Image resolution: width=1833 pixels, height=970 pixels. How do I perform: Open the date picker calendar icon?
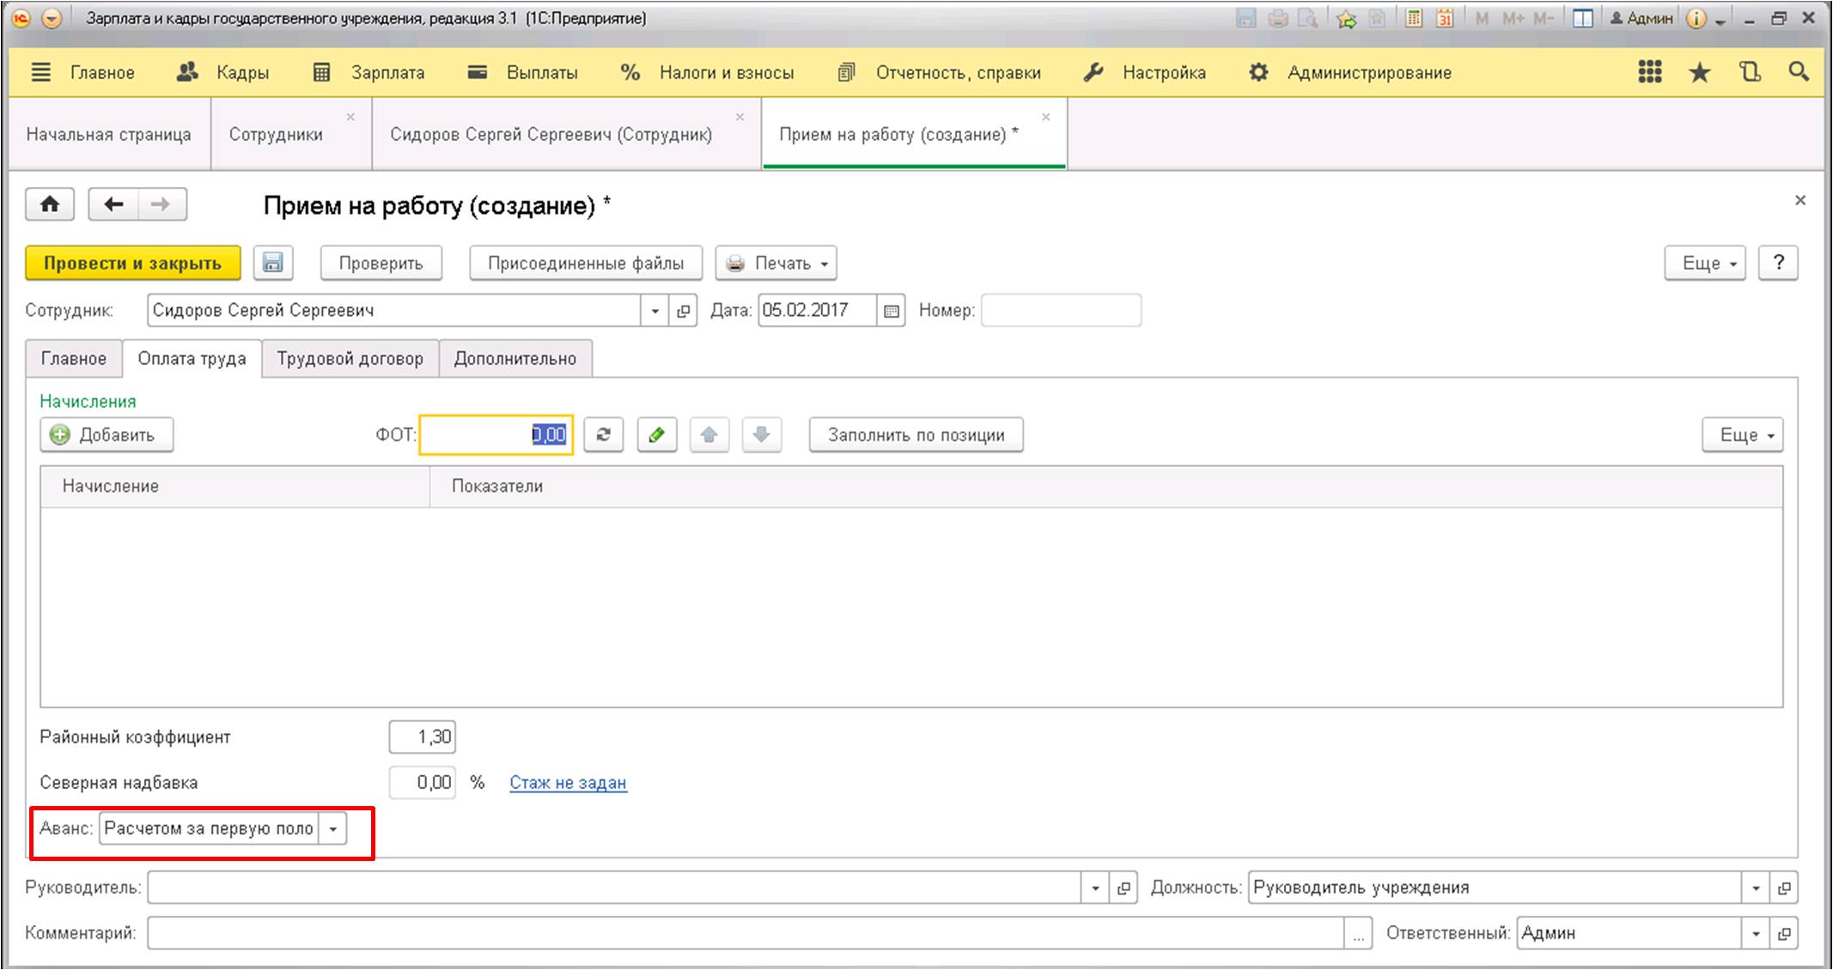pyautogui.click(x=892, y=311)
